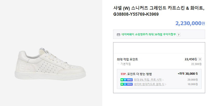Expand chevron after 네이버 현대카드로 결제 시
The width and height of the screenshot is (208, 106).
[x=165, y=84]
